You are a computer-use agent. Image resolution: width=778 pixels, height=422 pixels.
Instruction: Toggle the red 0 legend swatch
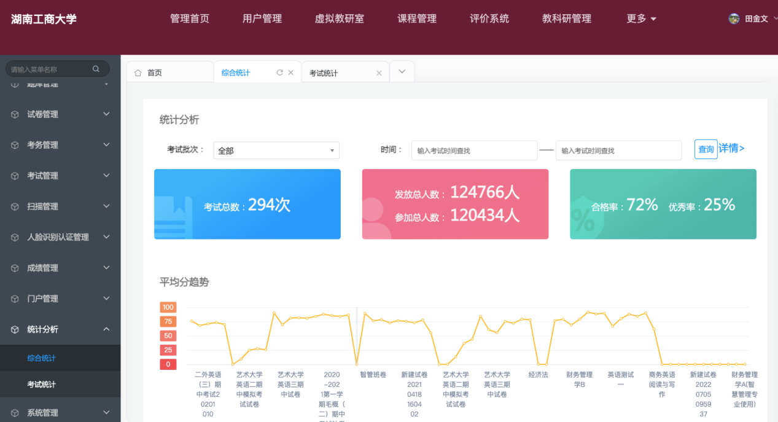coord(168,364)
